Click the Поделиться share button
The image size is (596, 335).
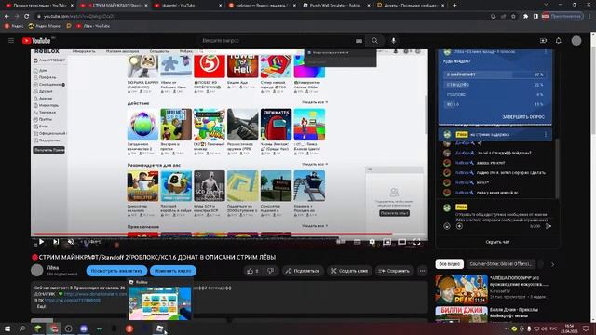coord(303,271)
